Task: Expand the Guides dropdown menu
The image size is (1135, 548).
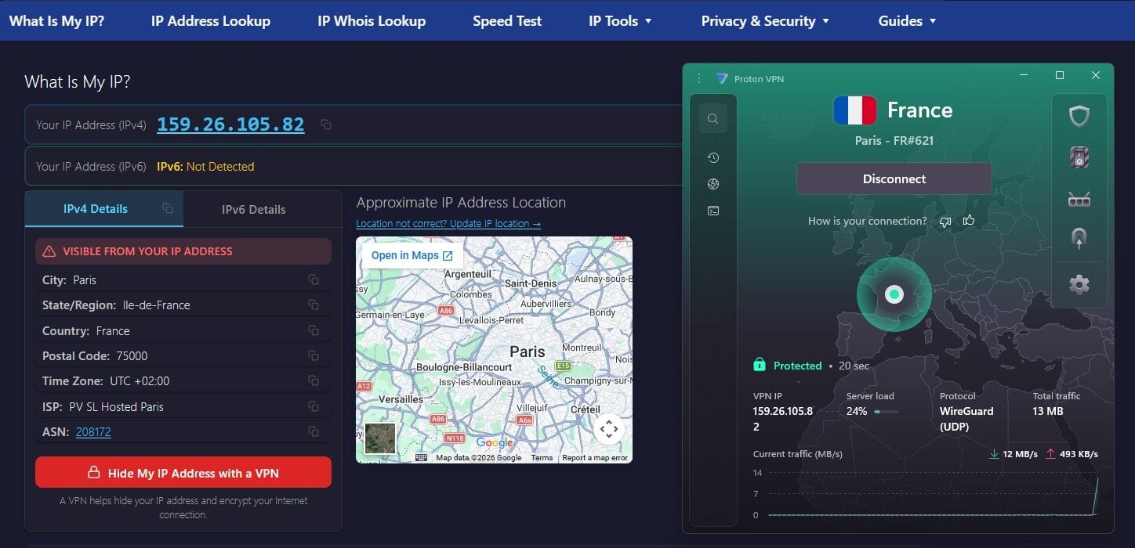Action: pos(907,21)
